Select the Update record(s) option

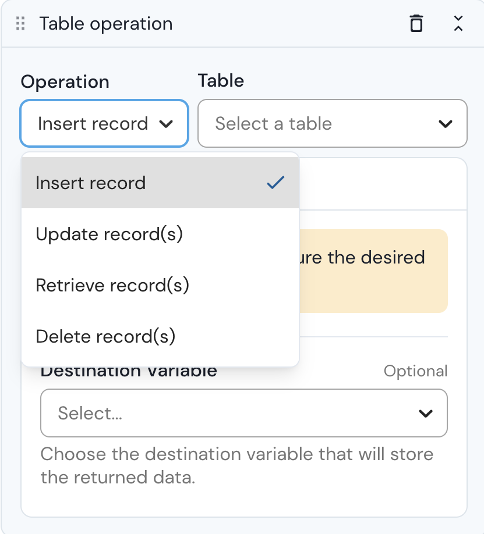pyautogui.click(x=109, y=234)
